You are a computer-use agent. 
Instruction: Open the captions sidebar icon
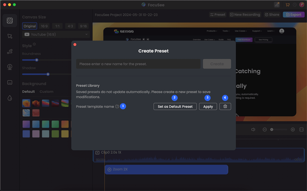[10, 82]
